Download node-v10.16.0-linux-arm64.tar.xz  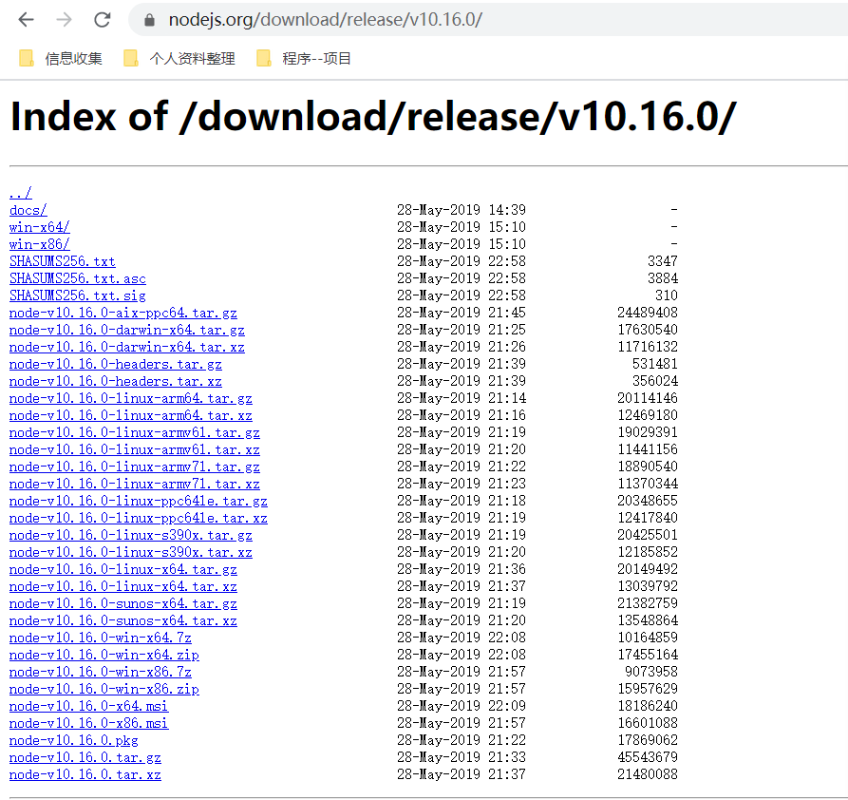click(131, 415)
